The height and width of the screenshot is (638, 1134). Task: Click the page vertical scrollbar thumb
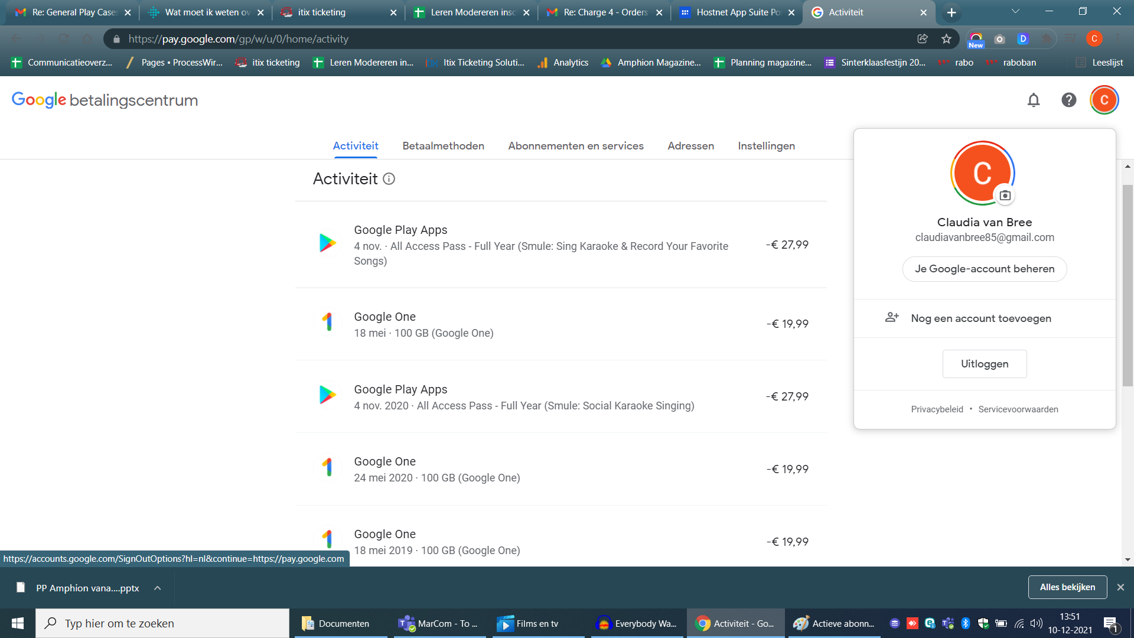1128,285
